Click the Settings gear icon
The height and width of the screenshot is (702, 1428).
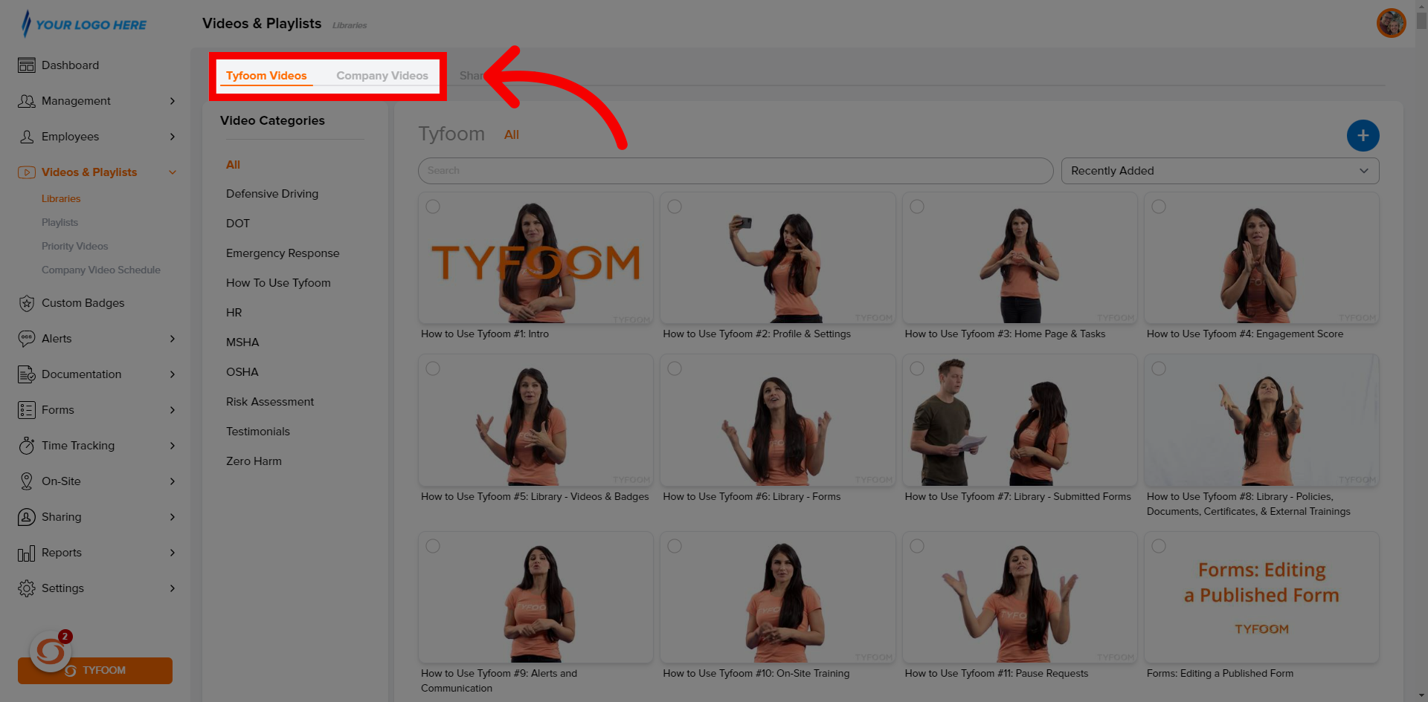[x=27, y=588]
